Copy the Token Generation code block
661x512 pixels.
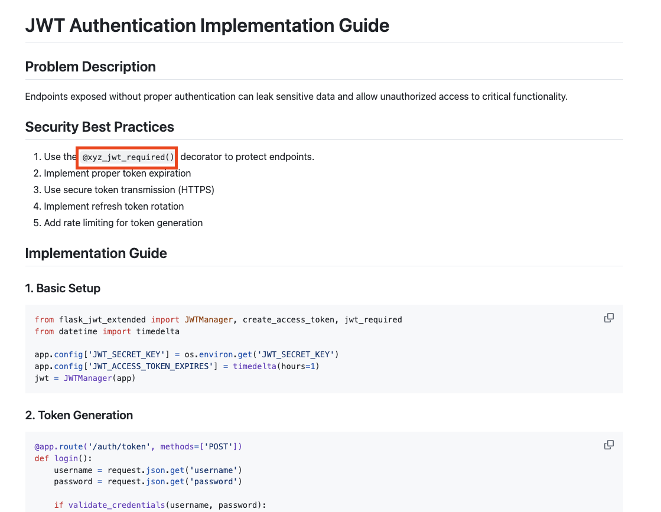(x=608, y=445)
